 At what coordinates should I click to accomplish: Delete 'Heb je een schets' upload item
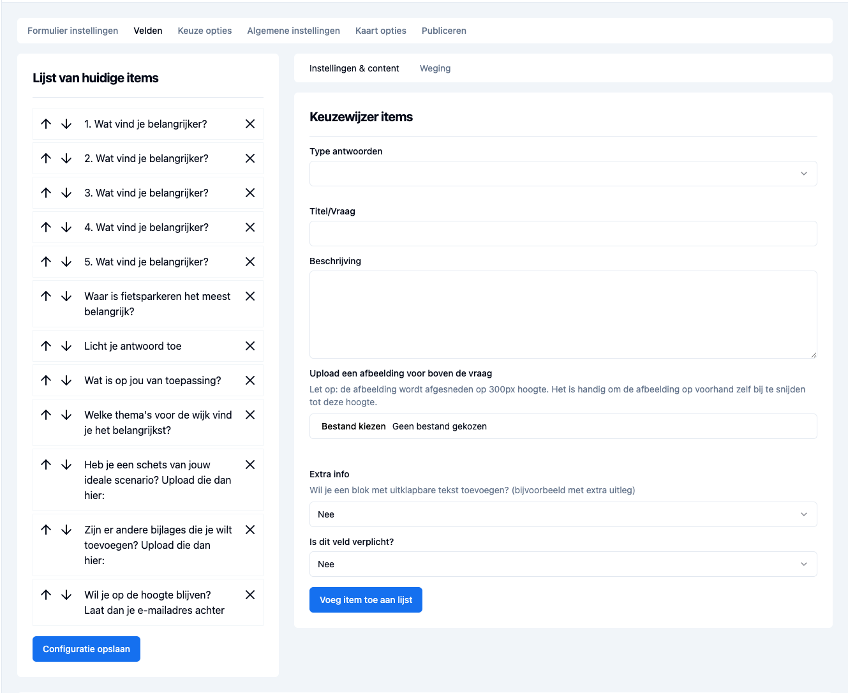[250, 465]
